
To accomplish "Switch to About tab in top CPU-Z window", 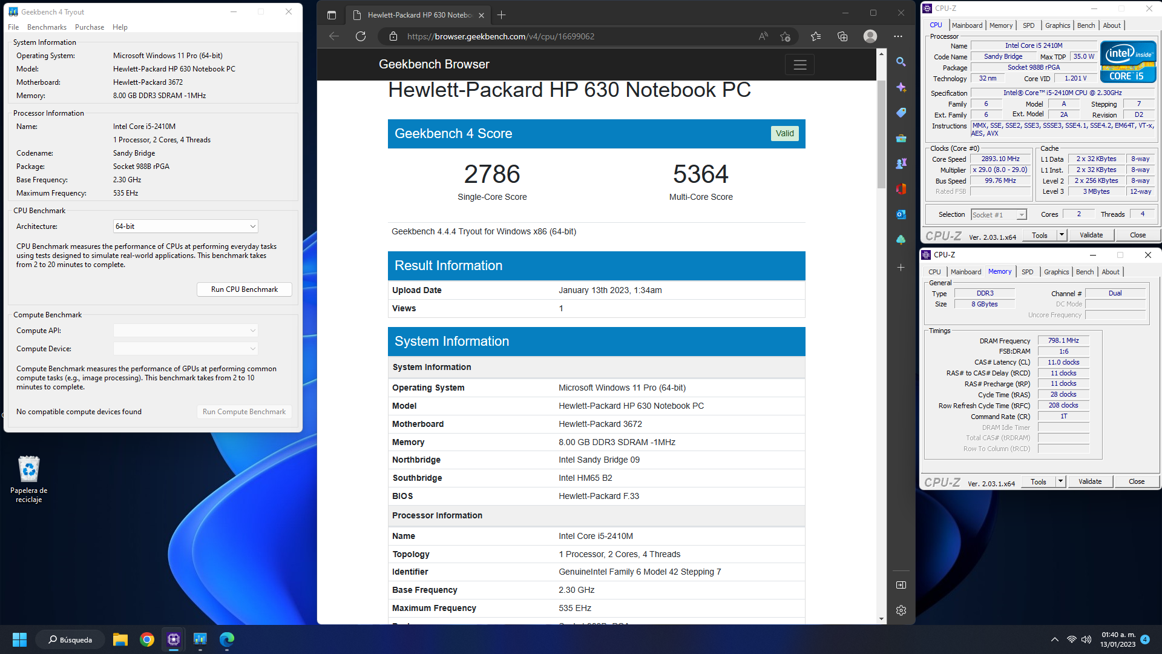I will [1112, 25].
